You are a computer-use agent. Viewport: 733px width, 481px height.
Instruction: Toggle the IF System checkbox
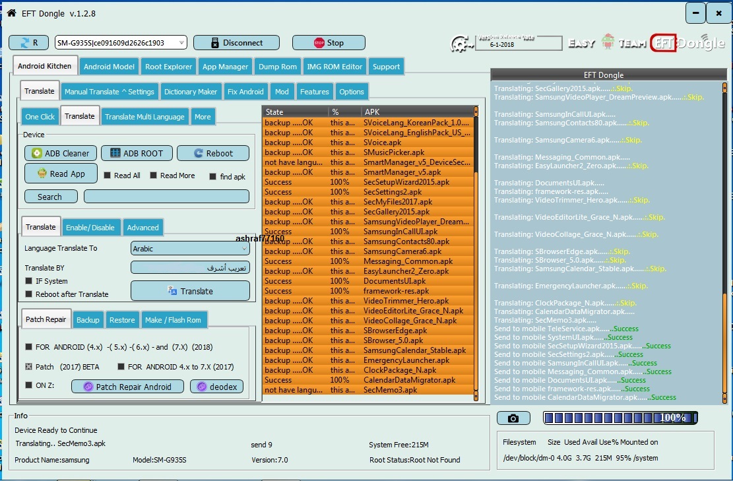(28, 281)
